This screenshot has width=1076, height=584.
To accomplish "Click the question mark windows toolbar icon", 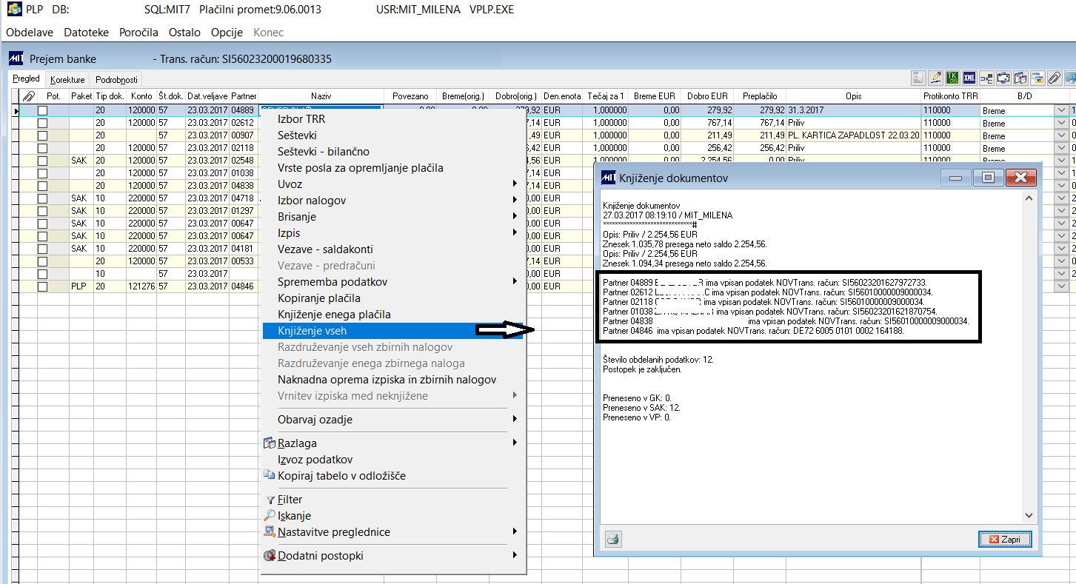I will click(x=1020, y=78).
